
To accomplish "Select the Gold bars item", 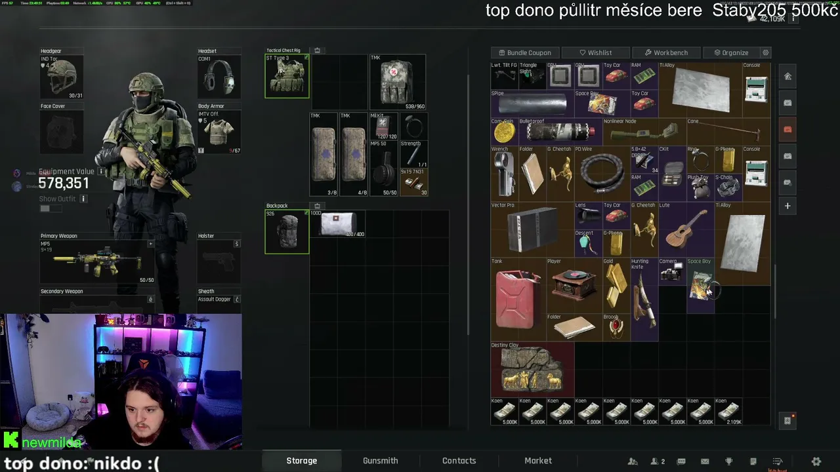I will 616,285.
